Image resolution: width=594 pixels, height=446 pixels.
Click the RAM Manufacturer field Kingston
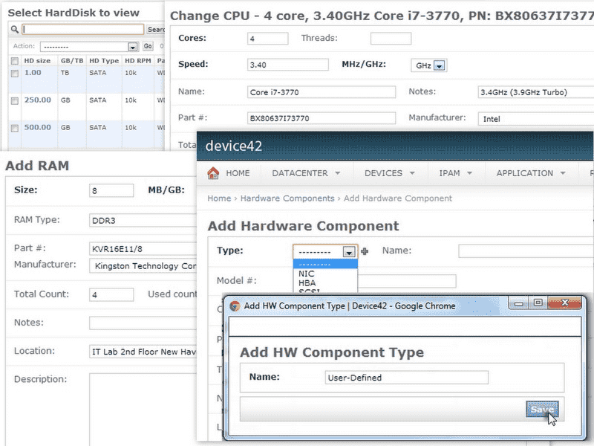pos(143,266)
